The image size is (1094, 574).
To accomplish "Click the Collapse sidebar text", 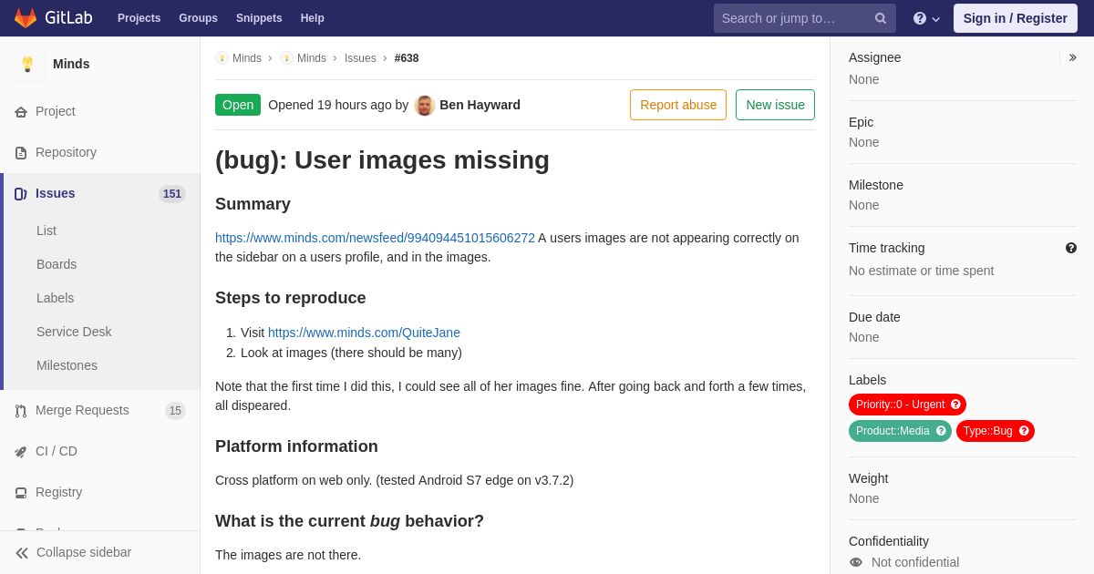I will 84,552.
